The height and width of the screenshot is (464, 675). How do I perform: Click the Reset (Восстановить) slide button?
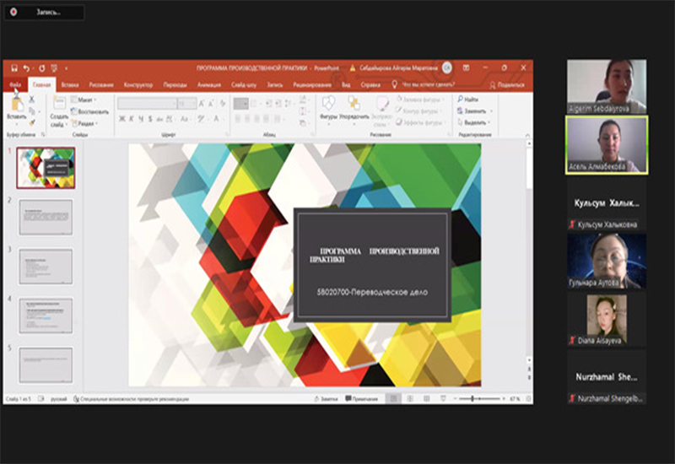pyautogui.click(x=89, y=111)
